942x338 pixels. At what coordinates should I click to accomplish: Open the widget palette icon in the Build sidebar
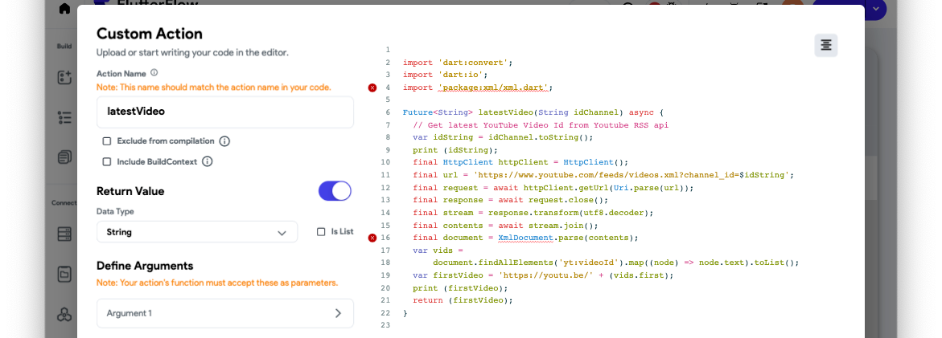tap(64, 77)
